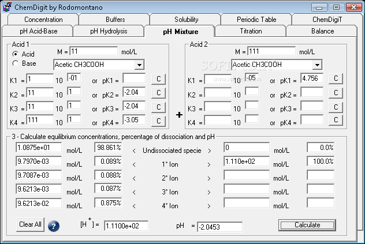
Task: Click the Calculate button
Action: 307,225
